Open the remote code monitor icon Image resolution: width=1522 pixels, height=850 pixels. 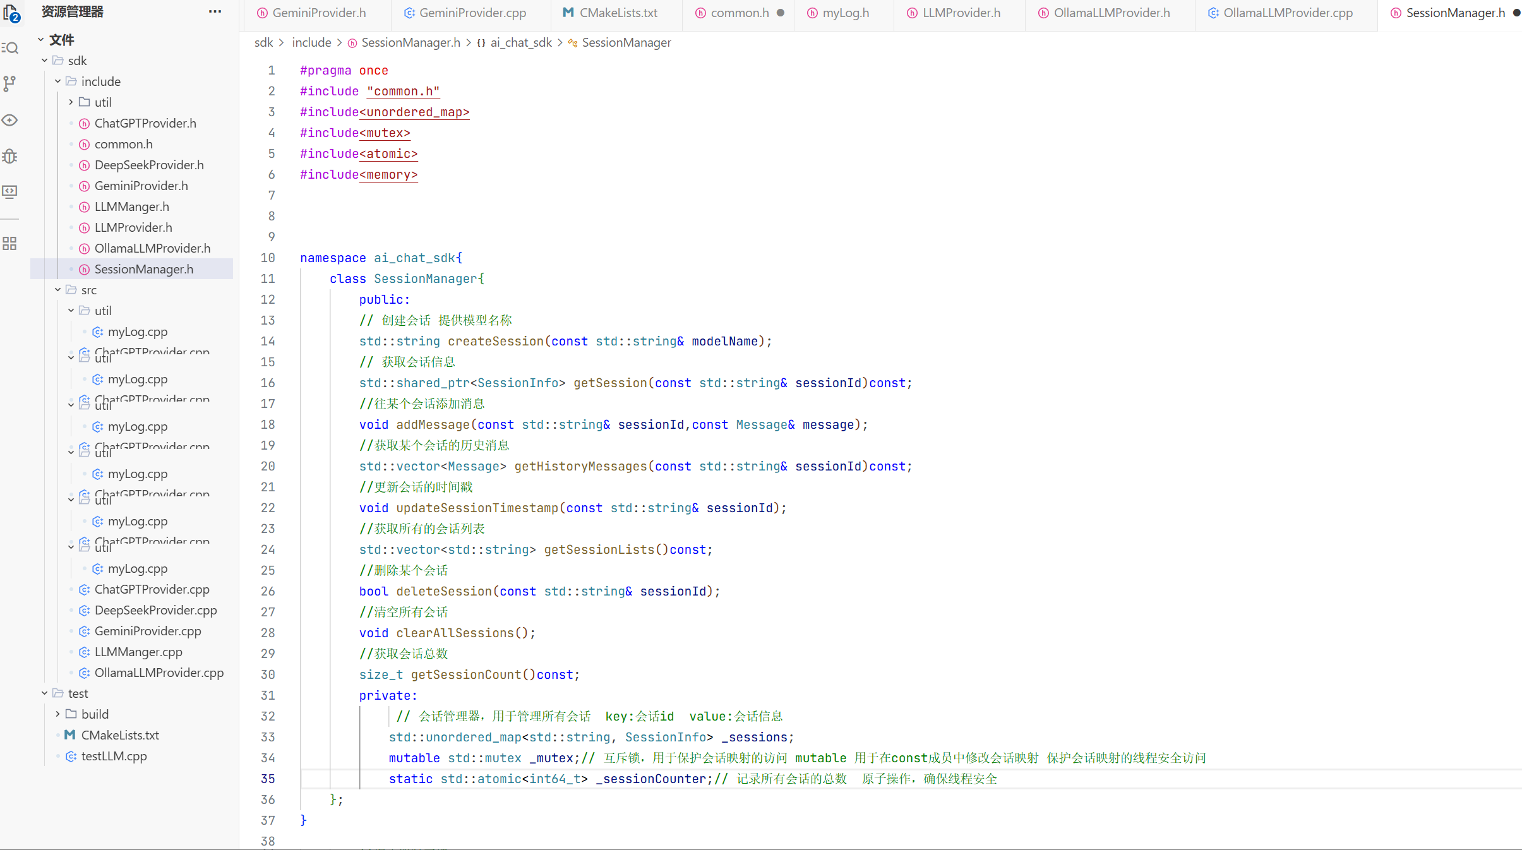[x=10, y=192]
